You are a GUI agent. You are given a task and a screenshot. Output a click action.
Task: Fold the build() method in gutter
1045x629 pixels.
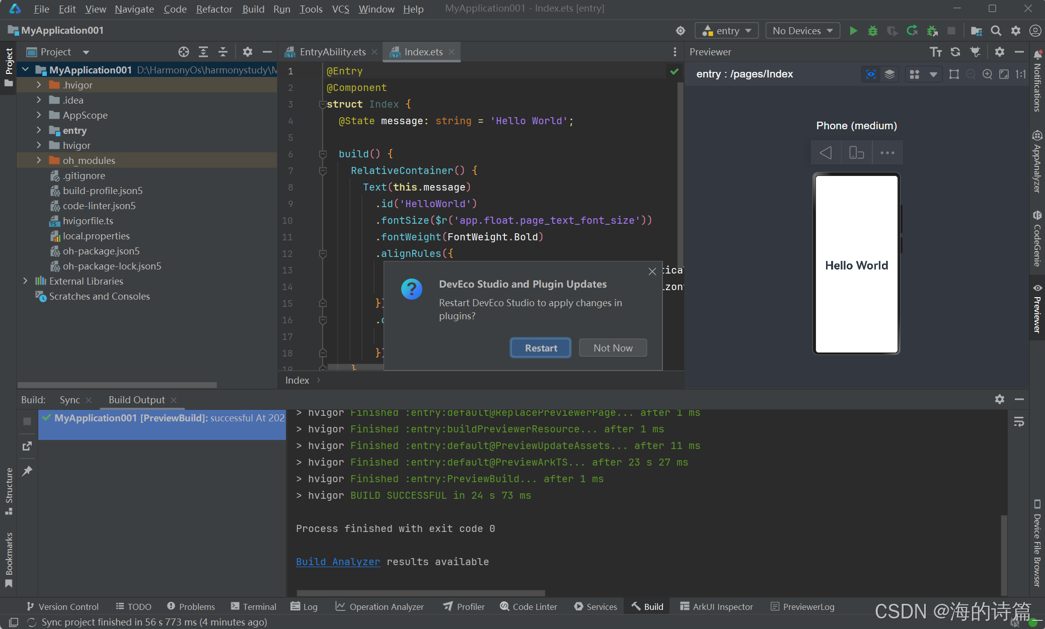point(323,154)
